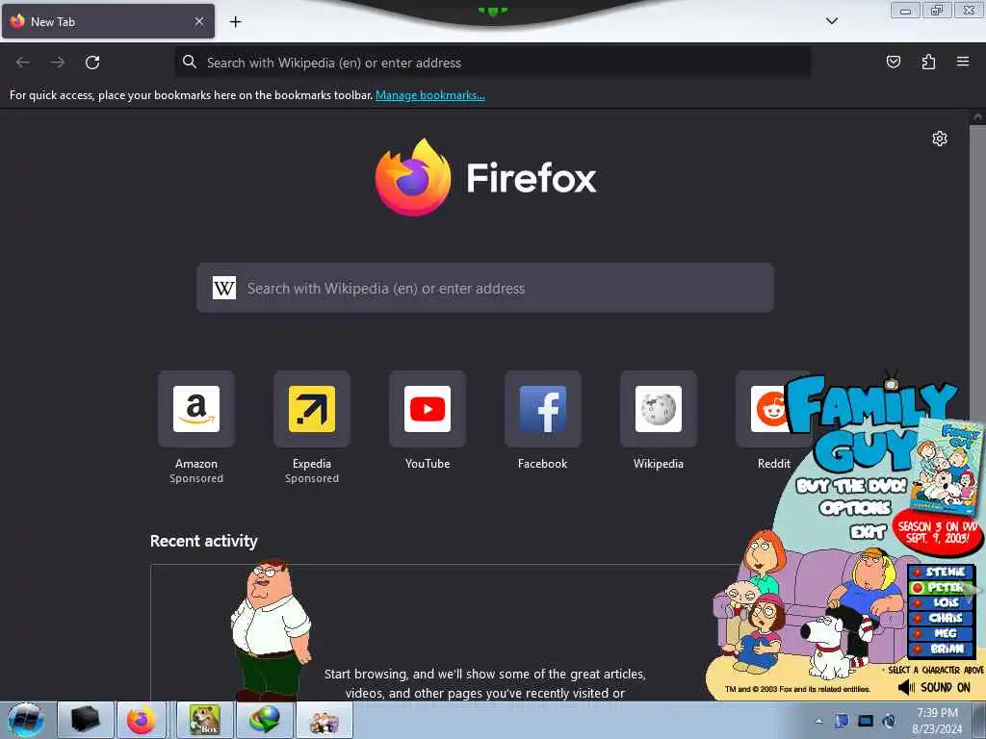Show hidden system tray icons arrow
The height and width of the screenshot is (739, 986).
pyautogui.click(x=818, y=722)
